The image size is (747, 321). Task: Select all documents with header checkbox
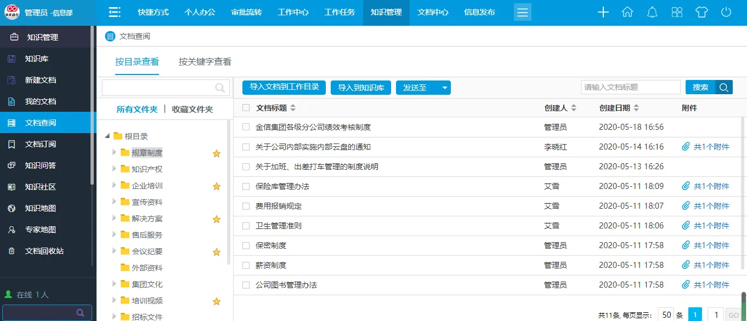click(x=246, y=108)
